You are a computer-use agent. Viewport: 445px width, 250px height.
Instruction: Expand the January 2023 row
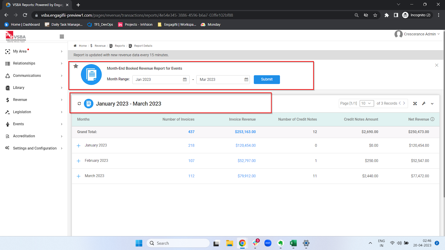coord(78,145)
